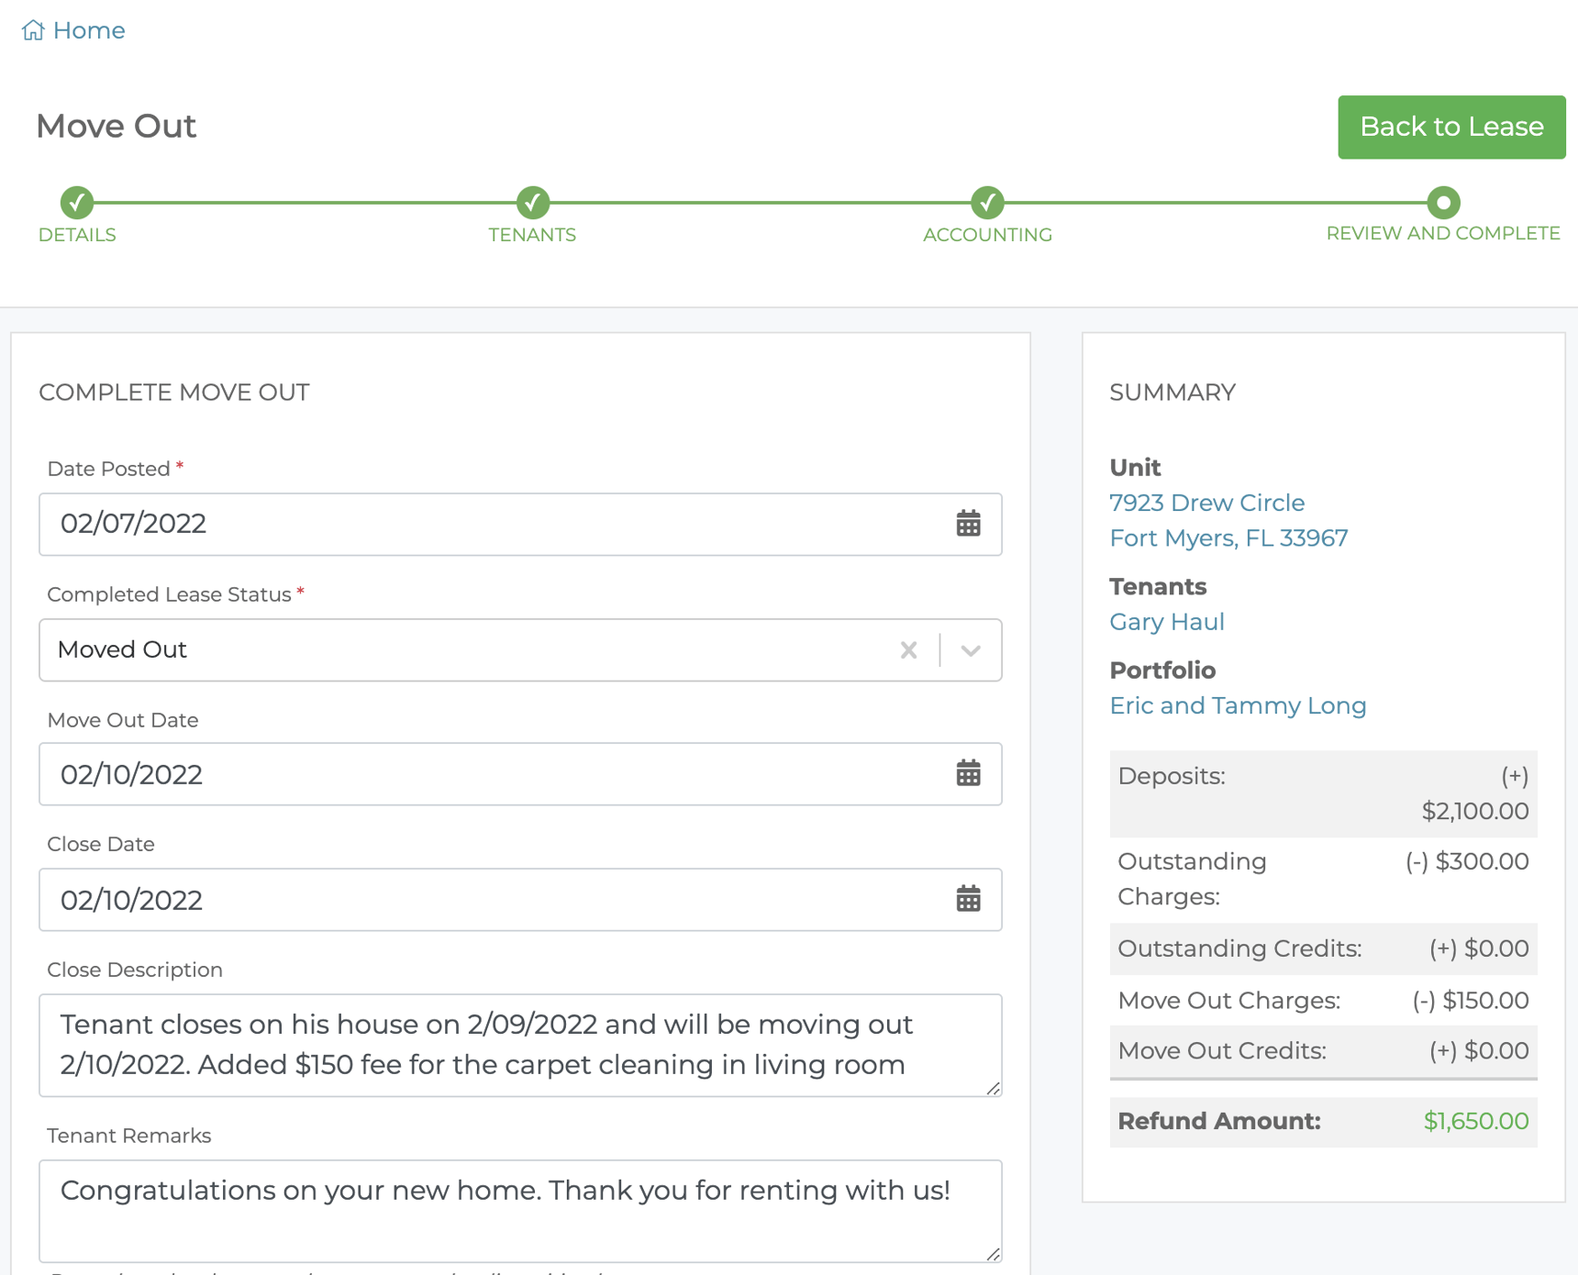Click the Tenants step label
The width and height of the screenshot is (1578, 1275).
pyautogui.click(x=532, y=235)
